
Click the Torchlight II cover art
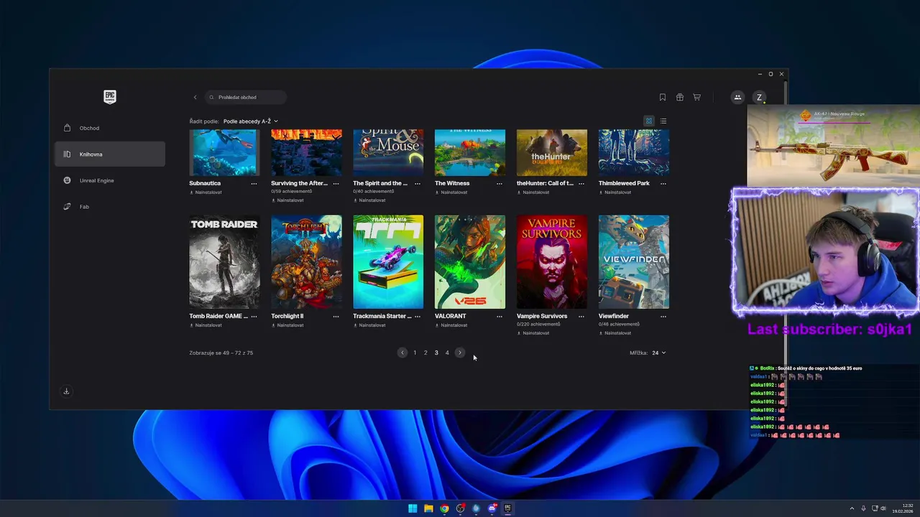[x=306, y=262]
